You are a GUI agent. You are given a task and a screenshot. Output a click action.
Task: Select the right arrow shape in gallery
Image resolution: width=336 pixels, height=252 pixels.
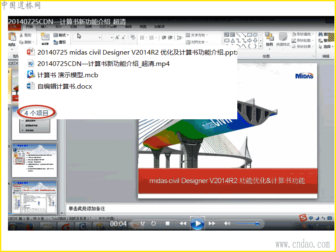tap(249, 40)
